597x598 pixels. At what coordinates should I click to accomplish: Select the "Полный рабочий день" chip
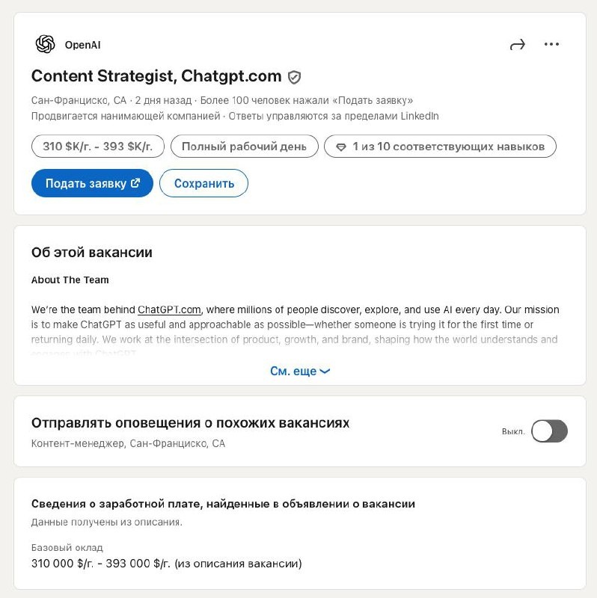point(244,147)
